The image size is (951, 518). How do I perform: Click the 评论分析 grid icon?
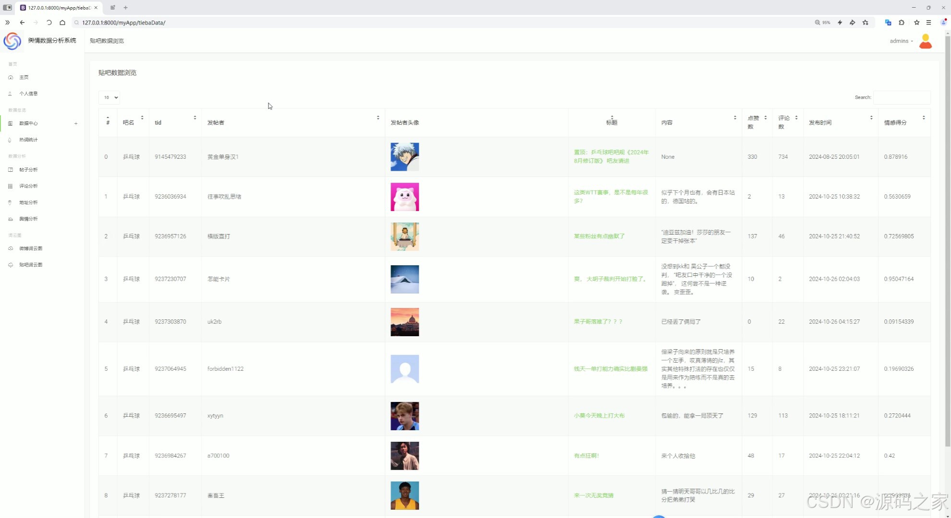click(x=11, y=186)
